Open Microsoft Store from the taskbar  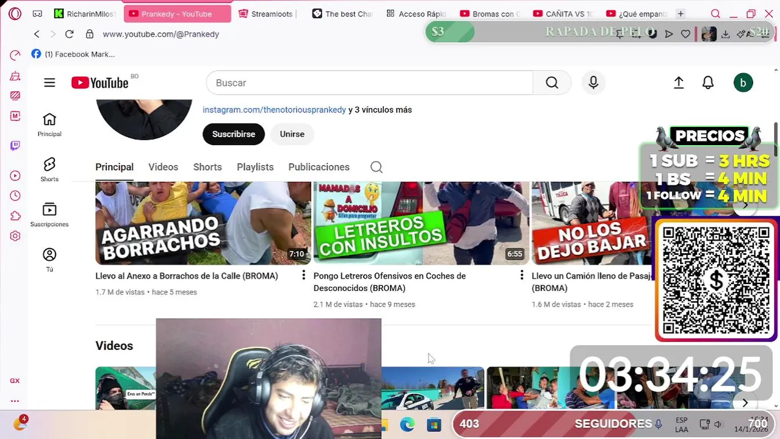(434, 424)
